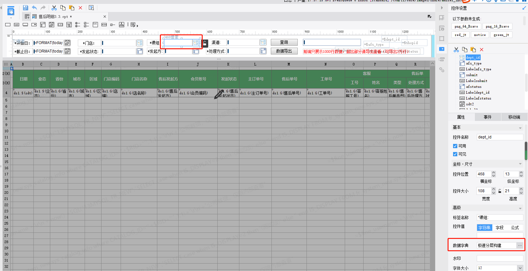Open data dictionary settings ellipsis button

(520, 245)
